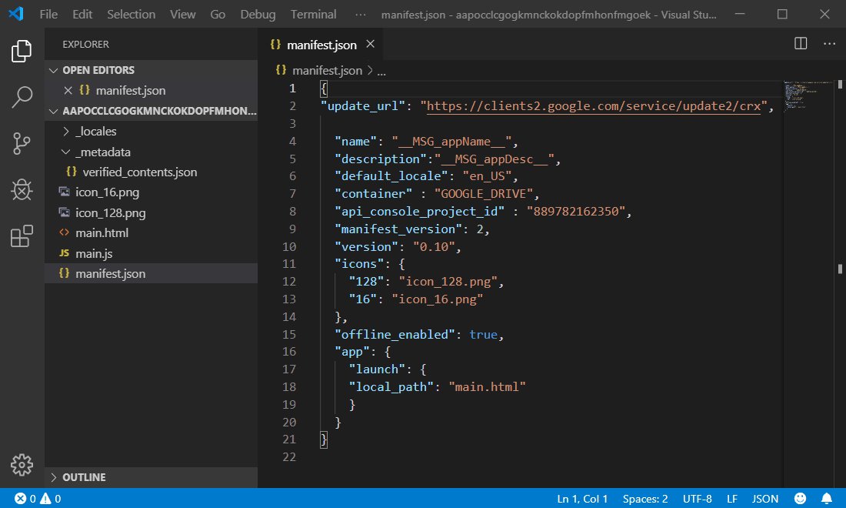Click the "main.html" local_path value
The image size is (846, 508).
[x=487, y=387]
